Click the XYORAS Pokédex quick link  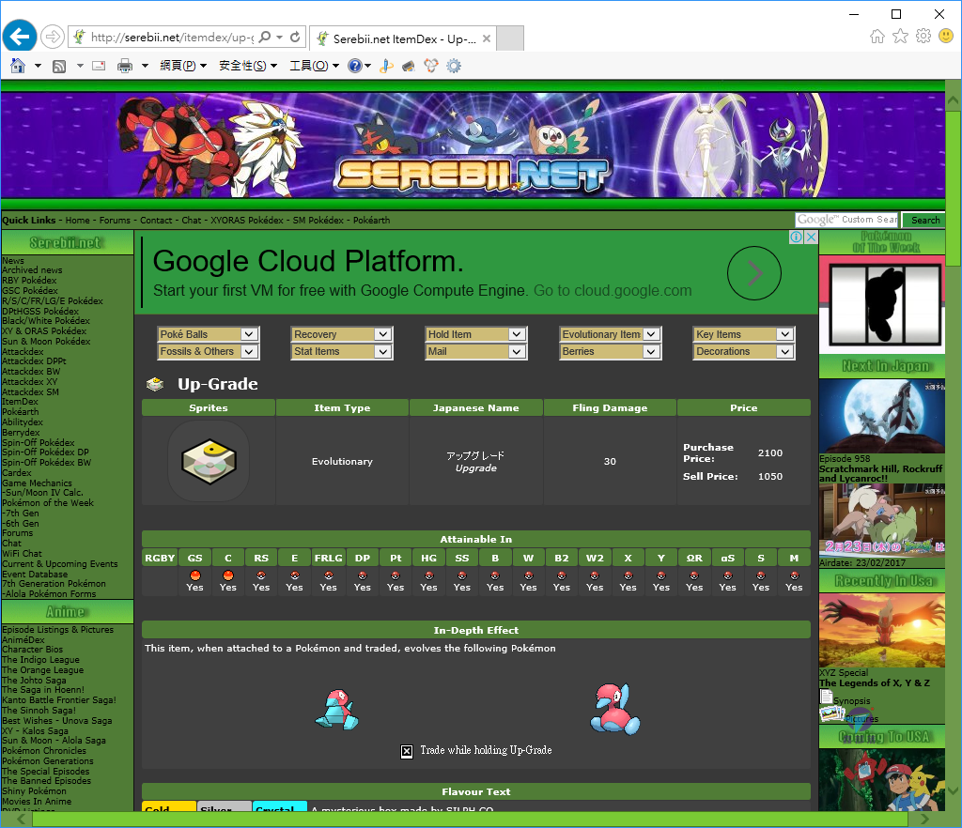[x=247, y=220]
